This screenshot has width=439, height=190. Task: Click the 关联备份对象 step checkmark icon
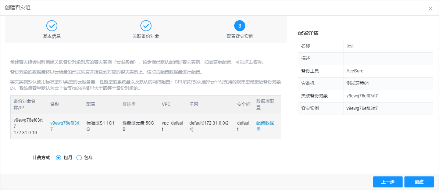(146, 26)
